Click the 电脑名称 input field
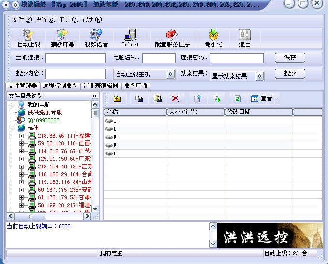Viewport: 328px width, 264px height. [159, 58]
